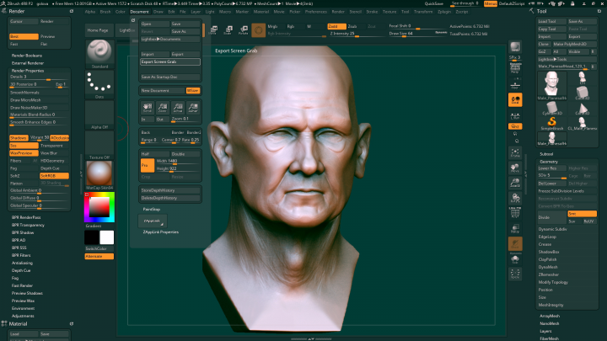
Task: Open the Stroke menu
Action: tap(372, 12)
